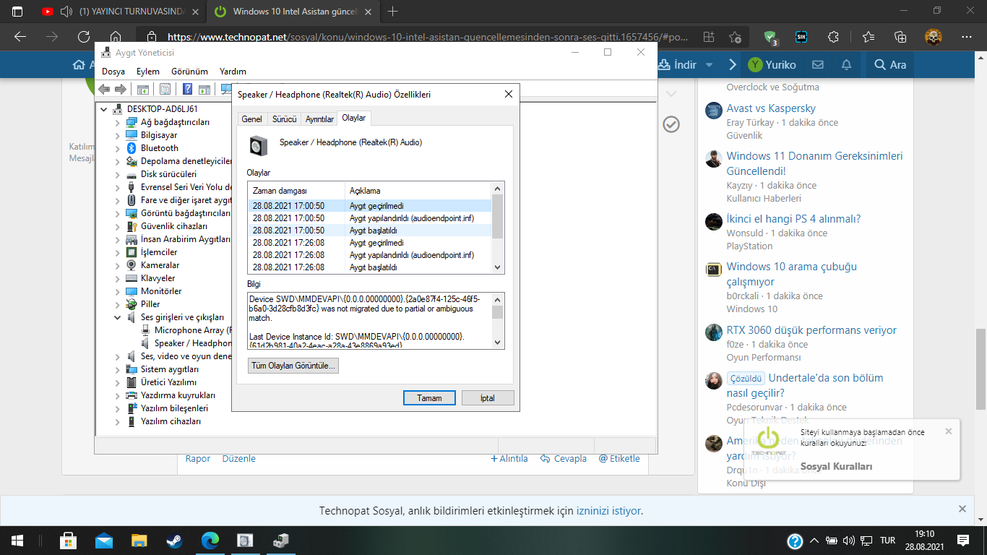Open the Edge extensions puzzle icon
987x555 pixels.
click(834, 37)
